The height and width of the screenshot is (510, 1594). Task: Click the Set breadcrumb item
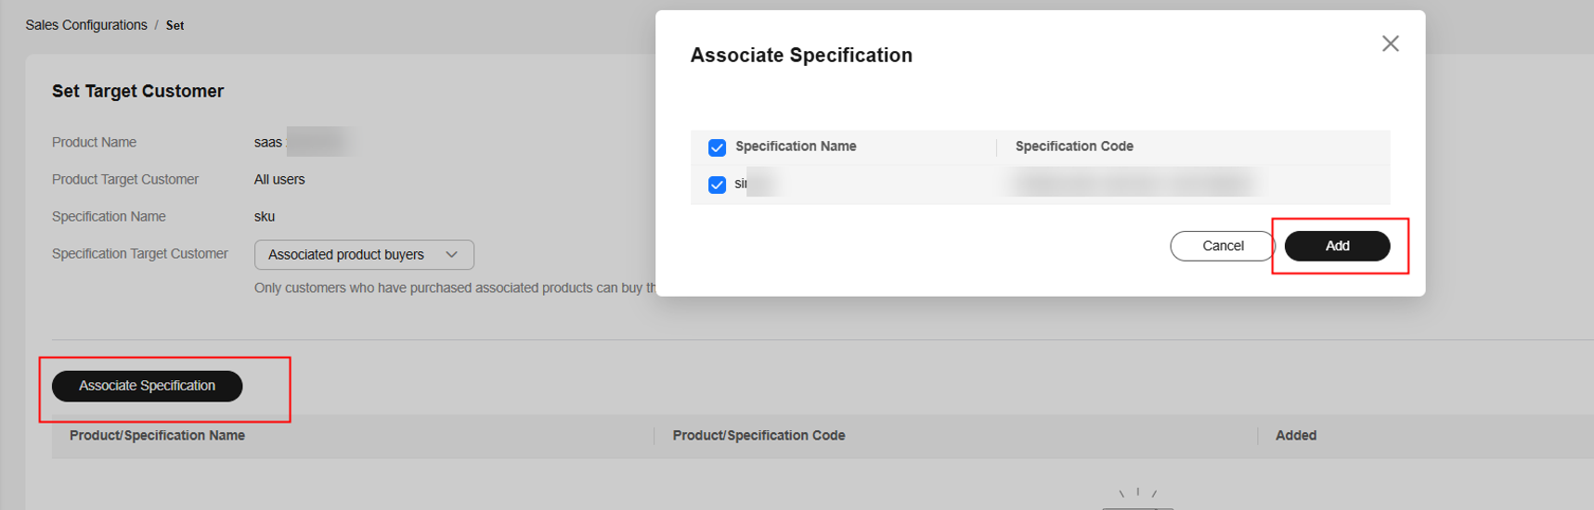[175, 26]
